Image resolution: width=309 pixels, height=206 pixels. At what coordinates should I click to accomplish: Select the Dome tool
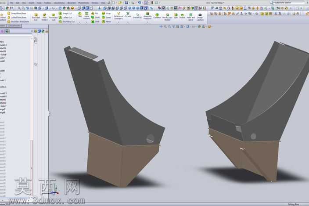106,17
